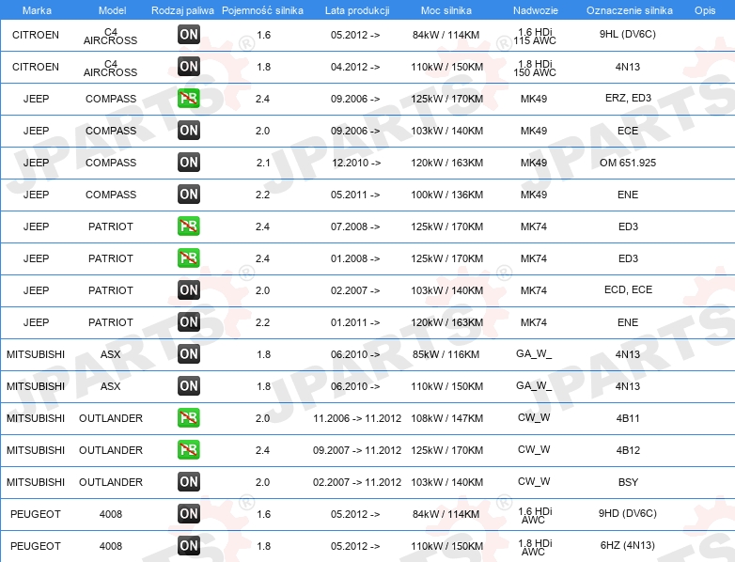Click the Pojemność silnika column header

[262, 10]
